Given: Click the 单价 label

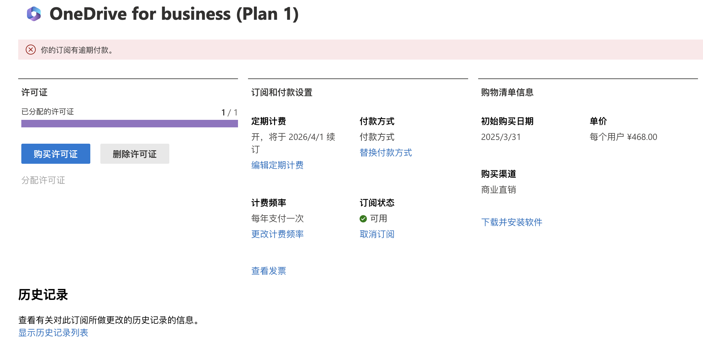Looking at the screenshot, I should [x=598, y=121].
